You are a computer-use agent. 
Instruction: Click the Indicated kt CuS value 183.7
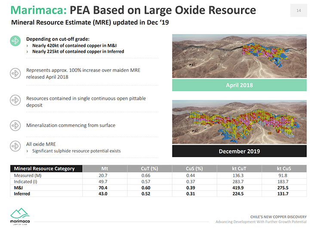coord(283,182)
